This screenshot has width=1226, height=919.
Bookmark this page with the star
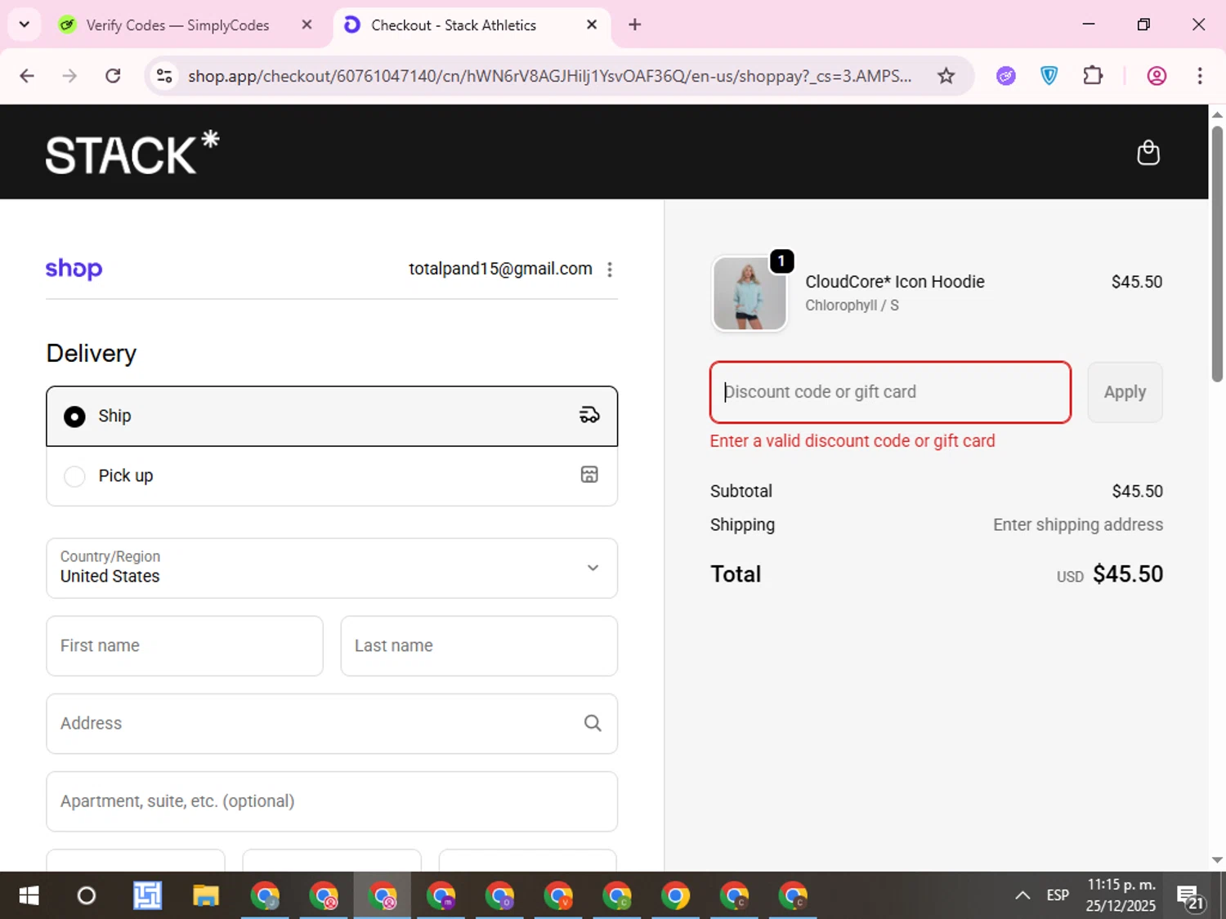946,76
